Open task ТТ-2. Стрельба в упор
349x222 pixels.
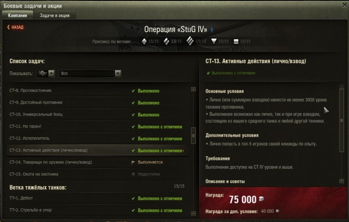click(x=97, y=210)
